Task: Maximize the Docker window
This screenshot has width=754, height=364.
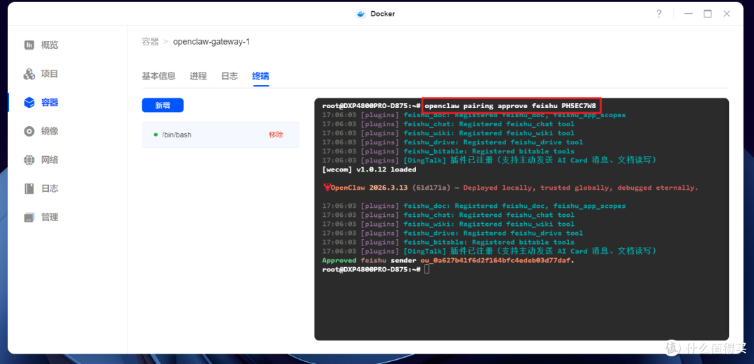Action: click(x=707, y=14)
